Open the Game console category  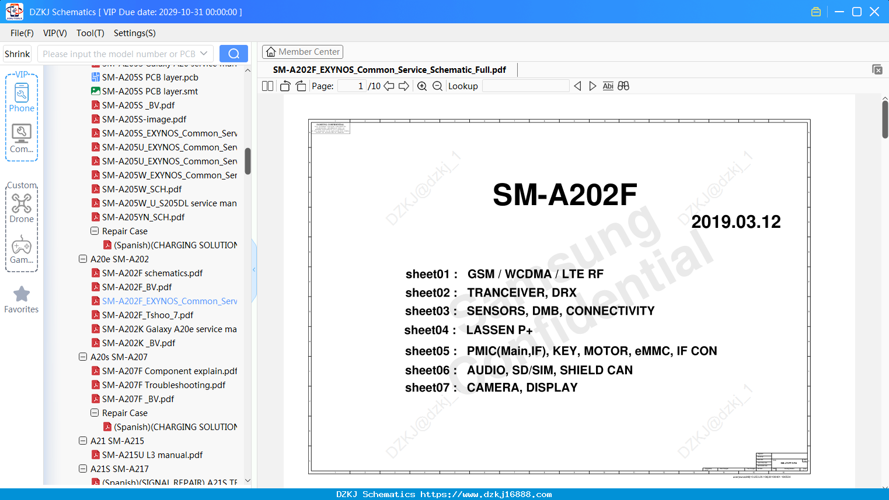pos(22,249)
